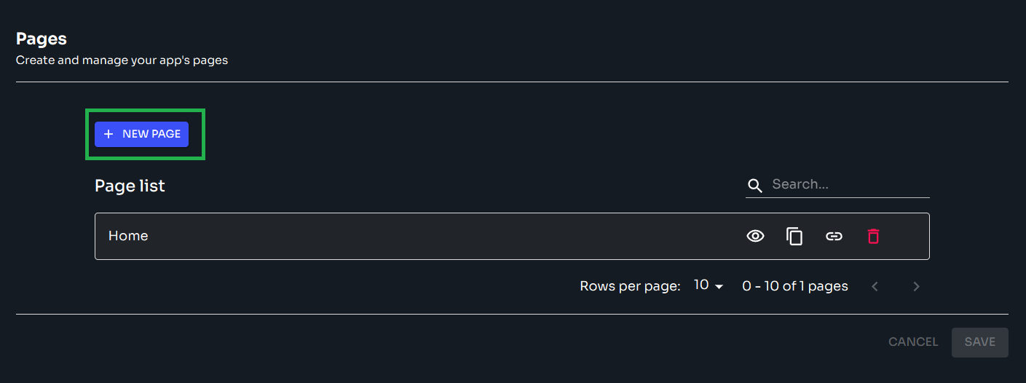Click the magnifying glass search icon

pos(756,186)
